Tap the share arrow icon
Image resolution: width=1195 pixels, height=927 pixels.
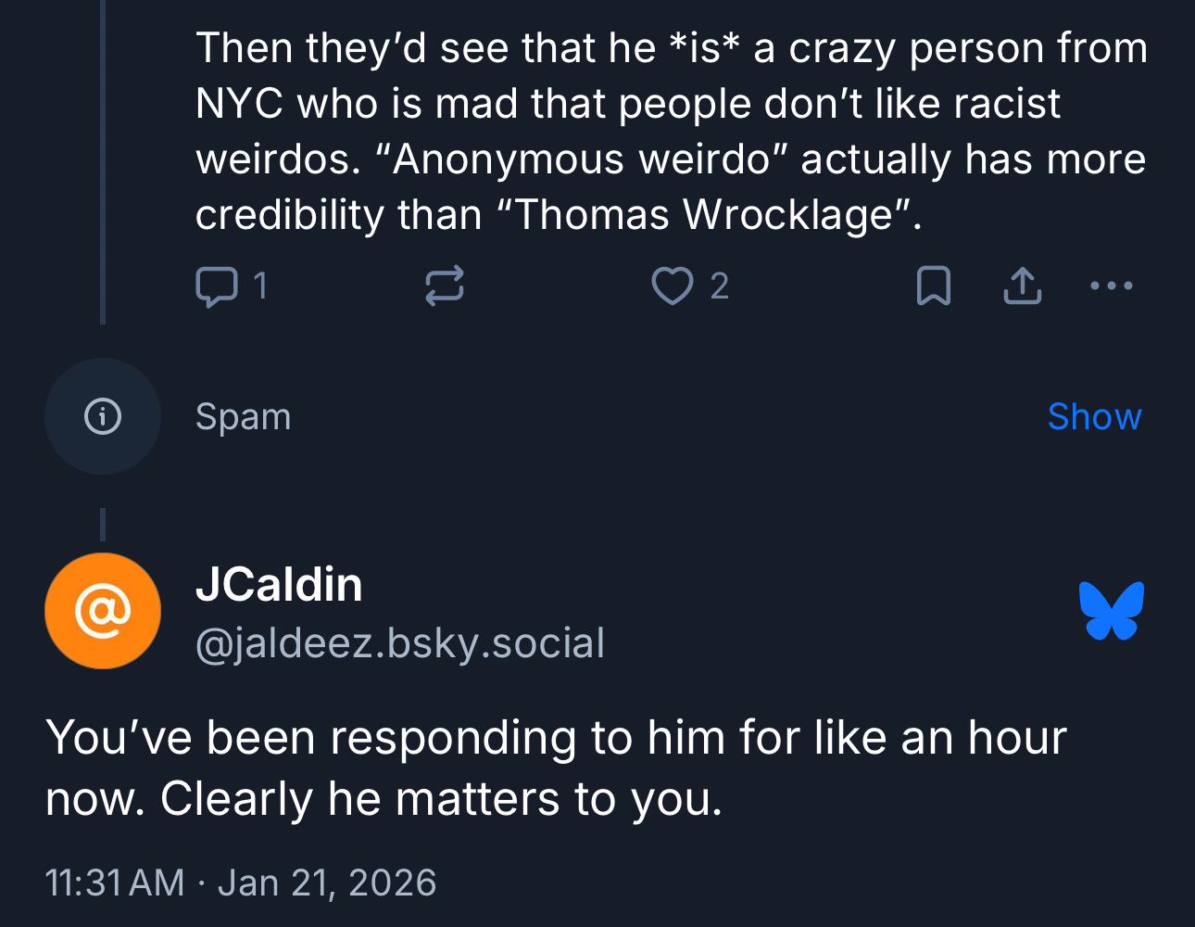pos(1022,286)
